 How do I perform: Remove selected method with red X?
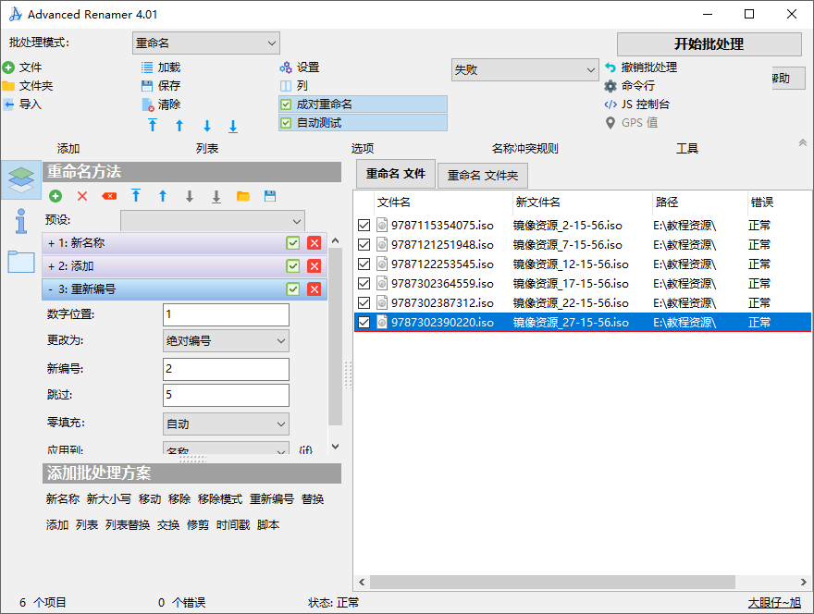82,196
